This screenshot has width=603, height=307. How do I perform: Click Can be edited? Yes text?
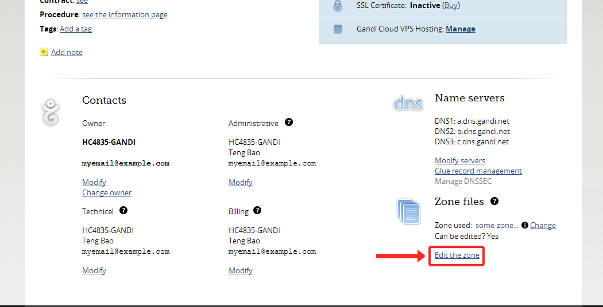(466, 236)
